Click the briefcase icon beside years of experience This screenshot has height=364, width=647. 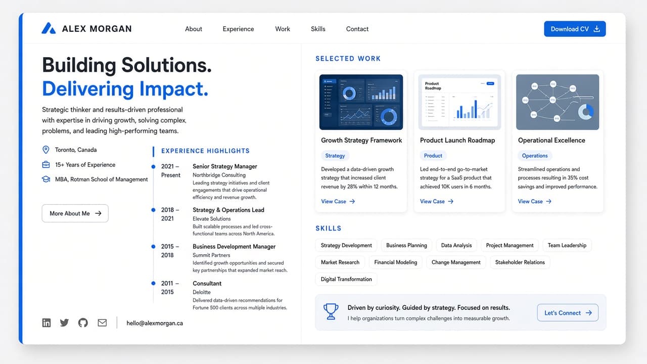46,165
